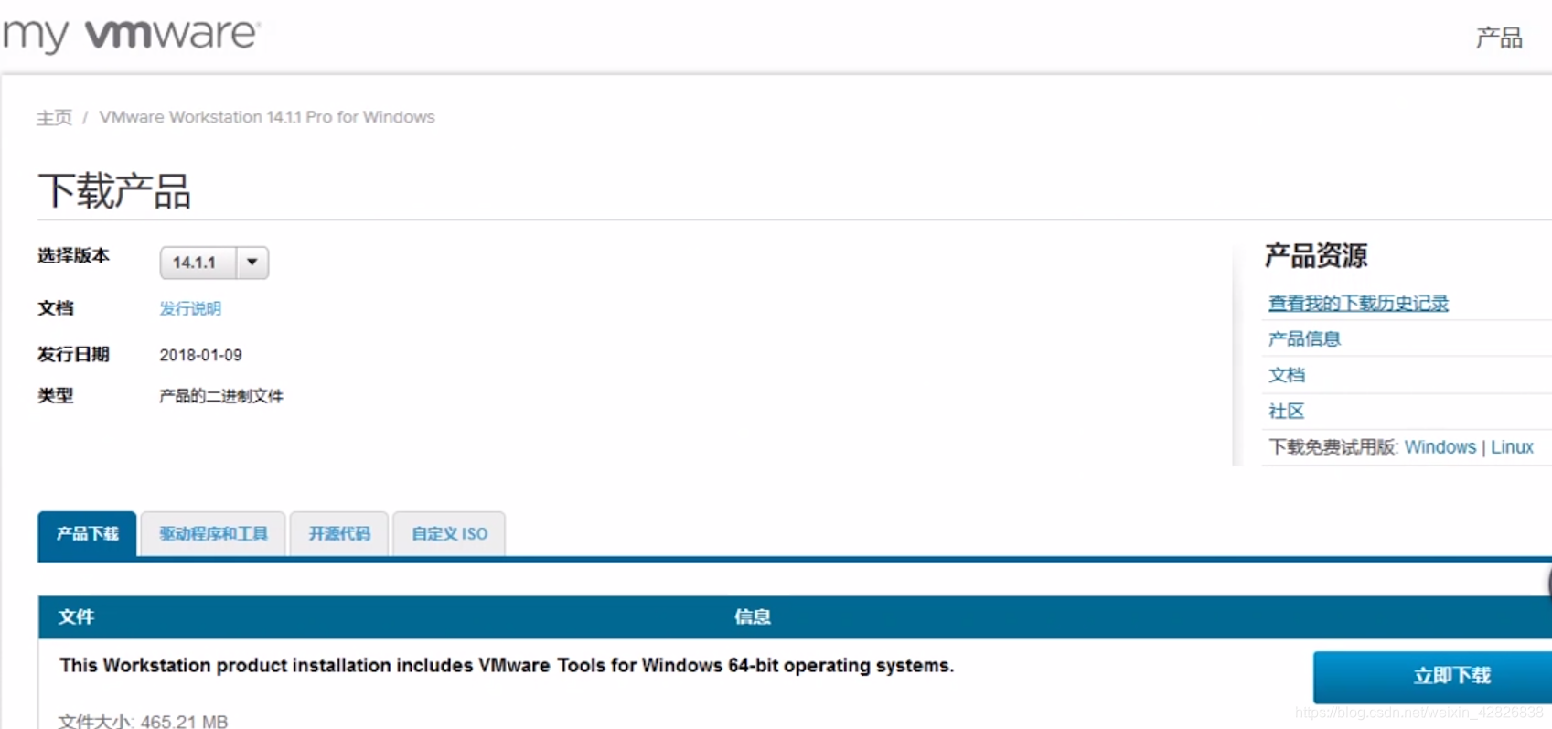Open the 发行说明 release notes link

coord(190,308)
